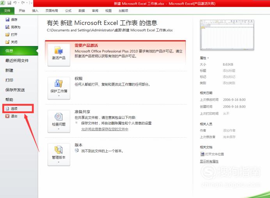Switch to the 插入 (Insert) tab
The image size is (270, 198).
[35, 11]
